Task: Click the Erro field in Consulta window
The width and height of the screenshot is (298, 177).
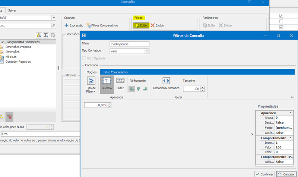Action: (x=41, y=134)
